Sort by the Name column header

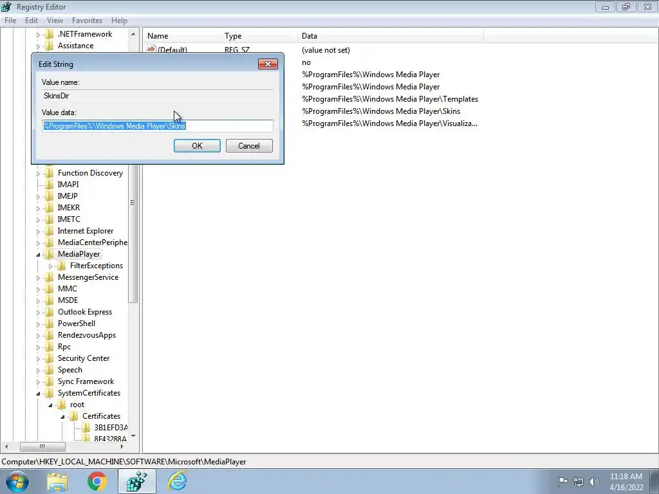coord(181,36)
